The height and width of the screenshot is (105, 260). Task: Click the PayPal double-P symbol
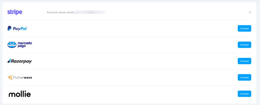click(9, 28)
